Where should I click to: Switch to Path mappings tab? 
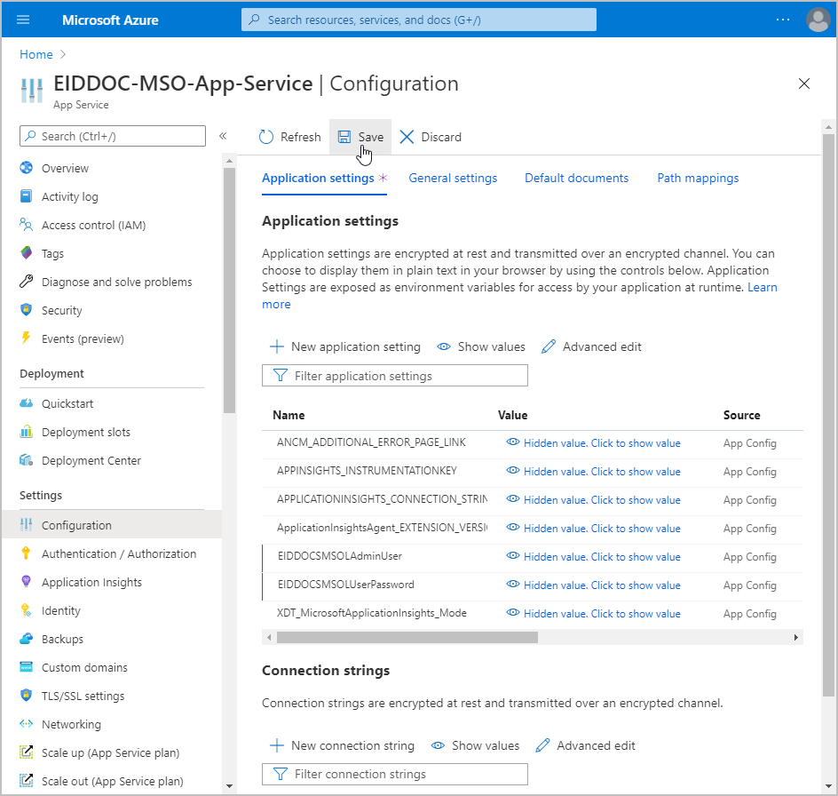[698, 178]
